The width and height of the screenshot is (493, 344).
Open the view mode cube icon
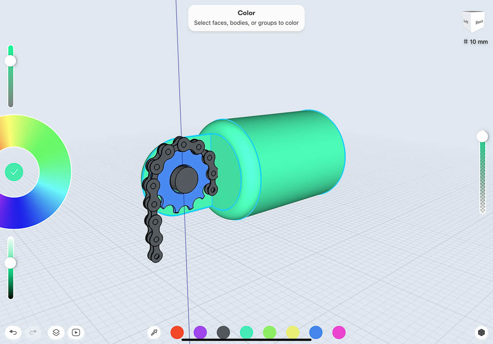coord(481,332)
